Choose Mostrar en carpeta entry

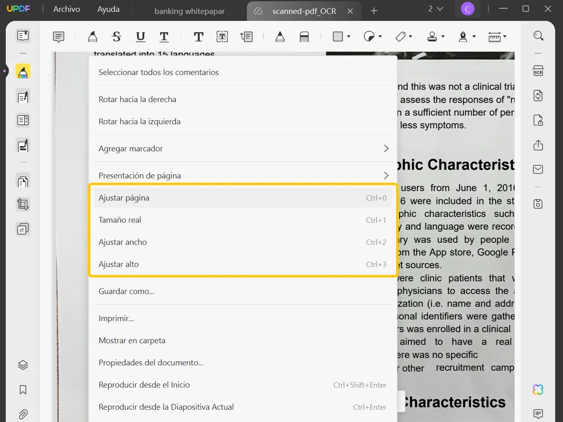click(243, 340)
